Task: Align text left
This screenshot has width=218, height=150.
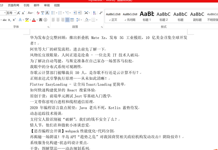Action: coord(53,20)
